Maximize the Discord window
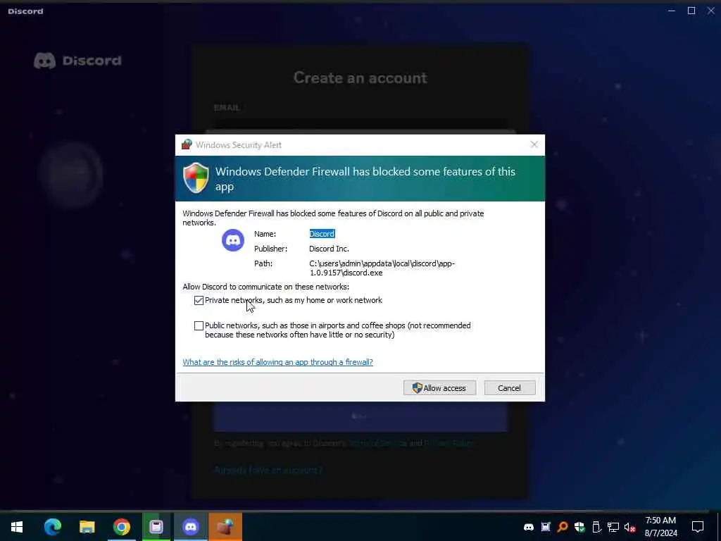This screenshot has width=721, height=541. click(x=691, y=11)
